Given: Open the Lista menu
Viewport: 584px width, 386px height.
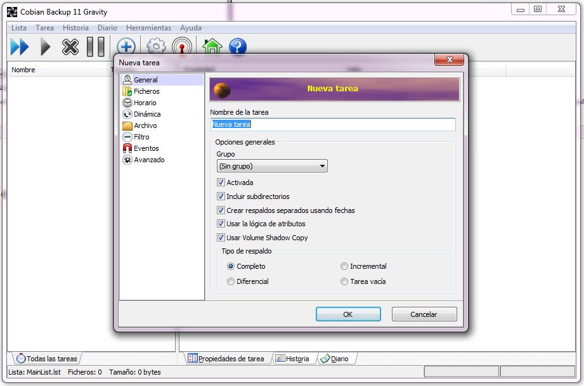Looking at the screenshot, I should click(19, 28).
